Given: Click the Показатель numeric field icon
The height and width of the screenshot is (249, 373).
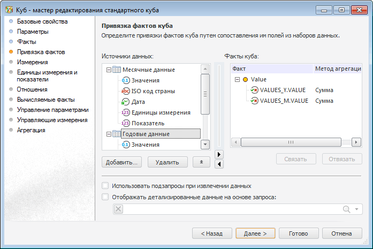Looking at the screenshot, I should click(x=126, y=123).
